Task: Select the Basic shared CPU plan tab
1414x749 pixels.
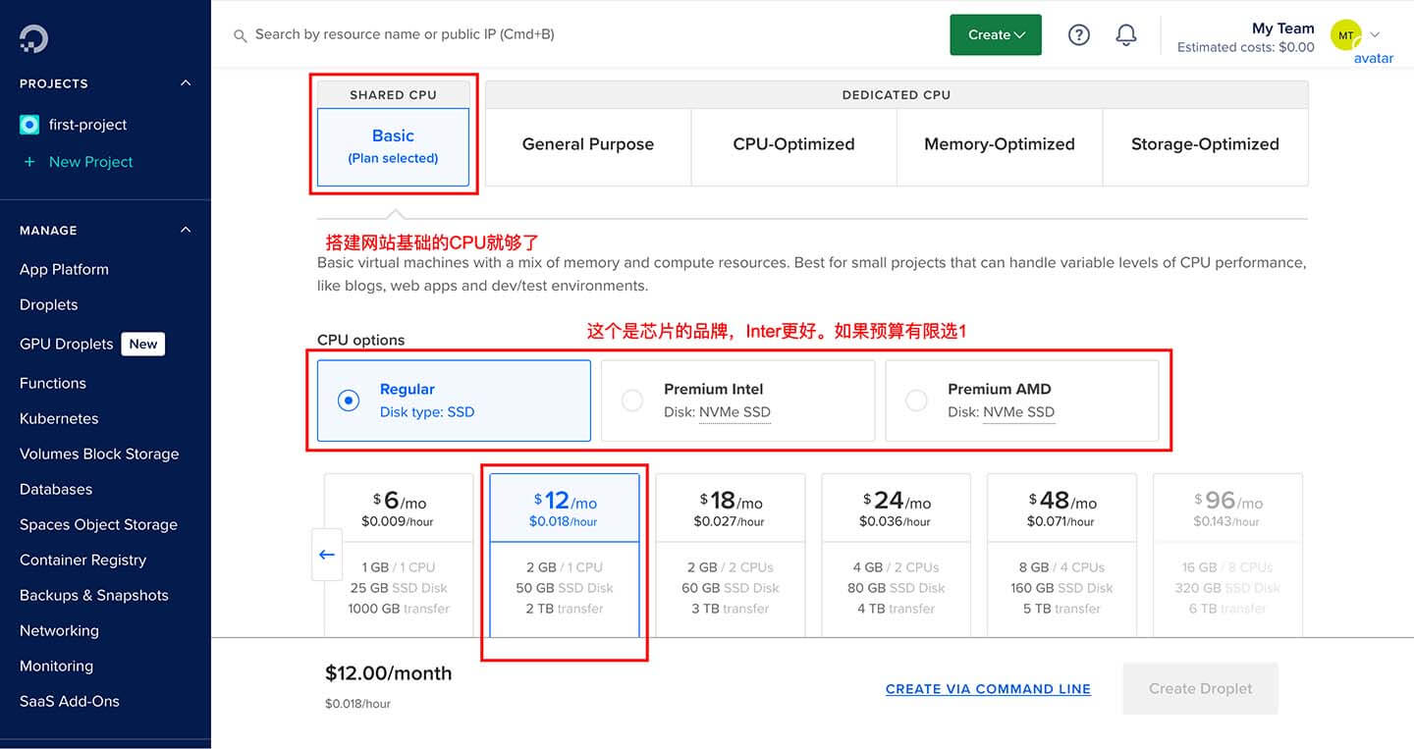Action: coord(393,146)
